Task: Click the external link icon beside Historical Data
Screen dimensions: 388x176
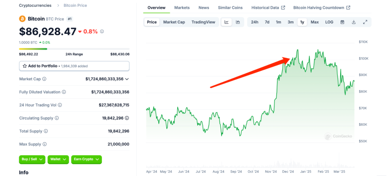Action: [283, 8]
